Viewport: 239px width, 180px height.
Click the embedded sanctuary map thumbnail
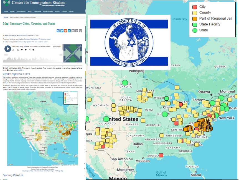(x=42, y=129)
